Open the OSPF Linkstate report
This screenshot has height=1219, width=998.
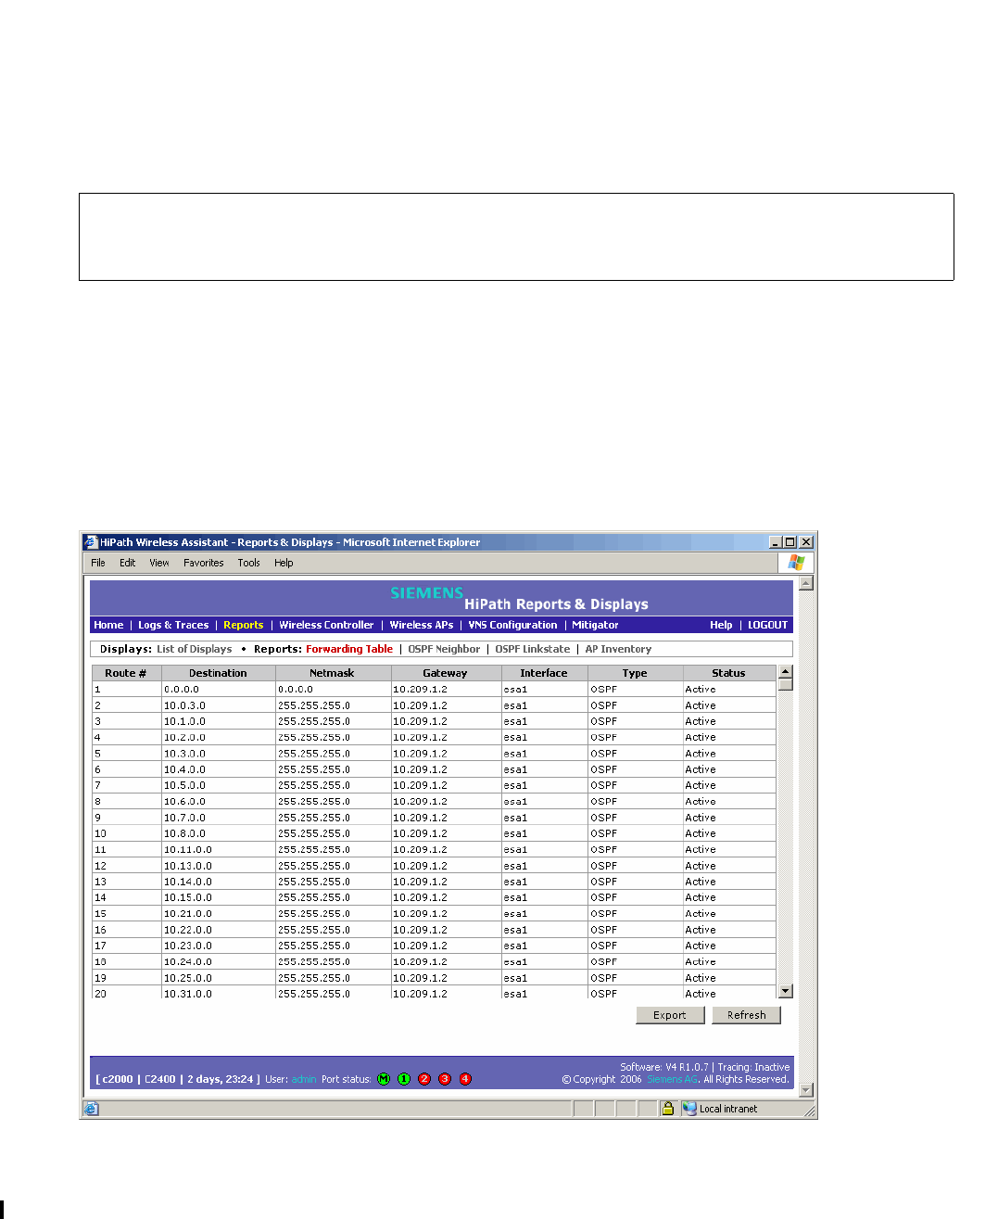[533, 649]
